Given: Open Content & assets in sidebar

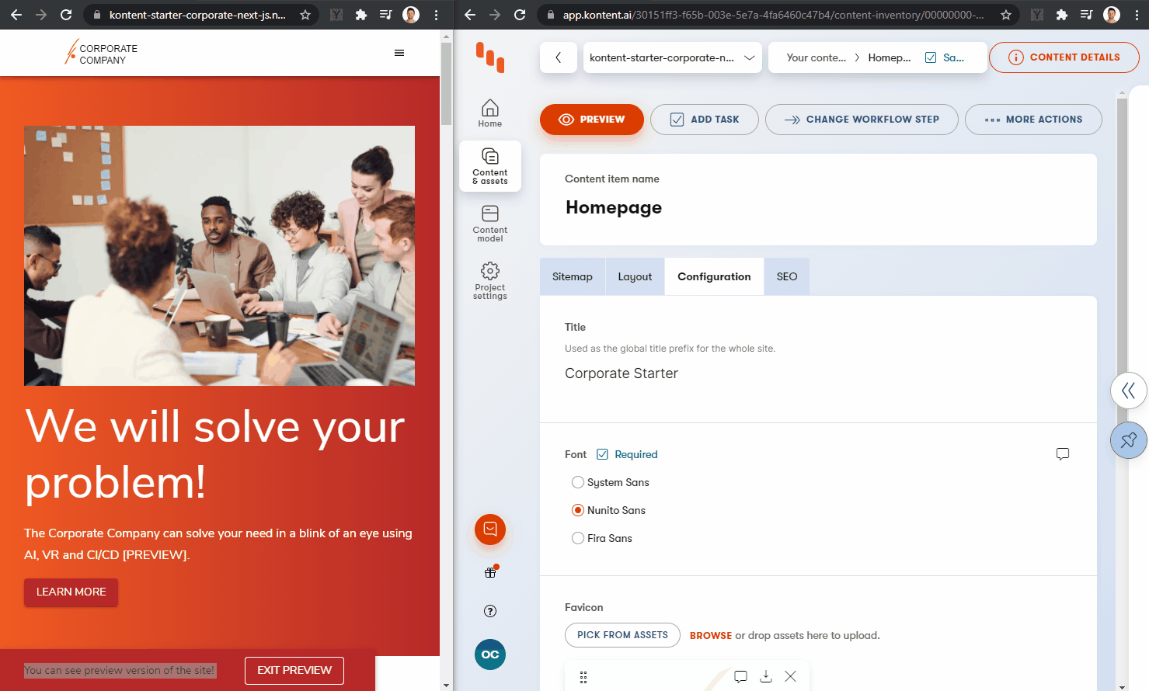Looking at the screenshot, I should click(x=489, y=165).
